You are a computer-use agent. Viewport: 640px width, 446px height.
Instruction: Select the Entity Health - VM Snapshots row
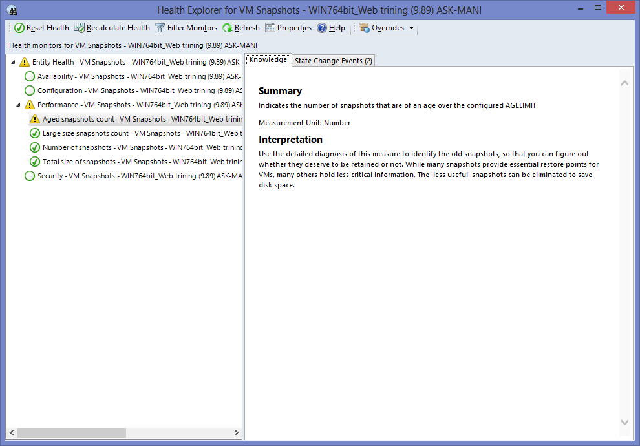pos(137,62)
